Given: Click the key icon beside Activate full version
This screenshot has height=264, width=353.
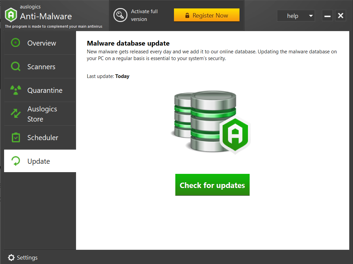Looking at the screenshot, I should click(121, 15).
